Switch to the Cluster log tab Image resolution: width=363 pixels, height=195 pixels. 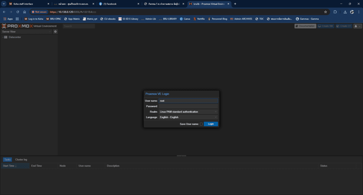[21, 159]
